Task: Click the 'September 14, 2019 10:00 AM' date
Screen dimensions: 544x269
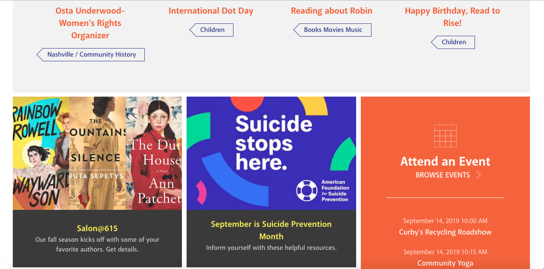Action: coord(445,221)
